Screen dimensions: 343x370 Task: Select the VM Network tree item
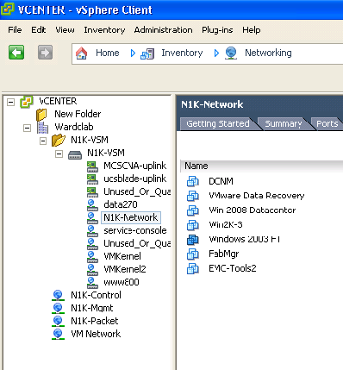[x=96, y=334]
